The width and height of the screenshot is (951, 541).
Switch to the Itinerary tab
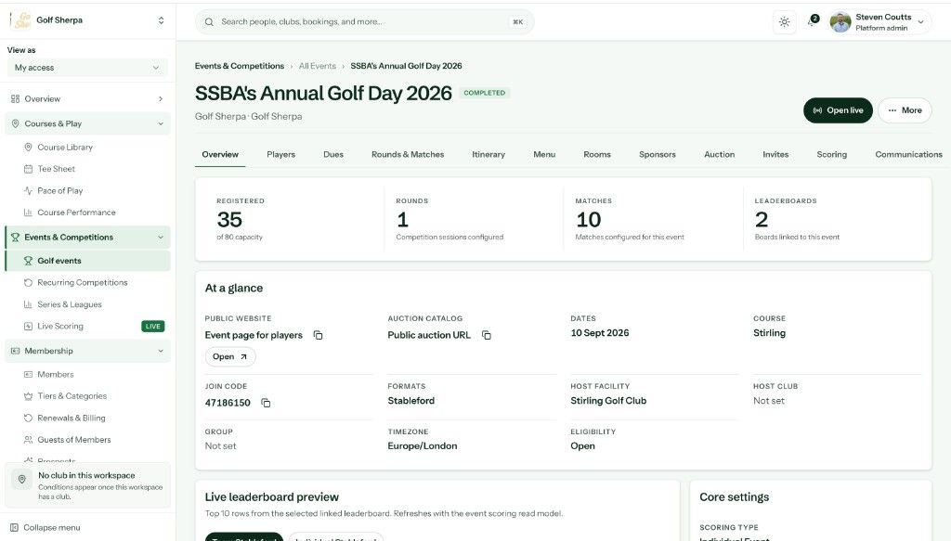pyautogui.click(x=489, y=154)
